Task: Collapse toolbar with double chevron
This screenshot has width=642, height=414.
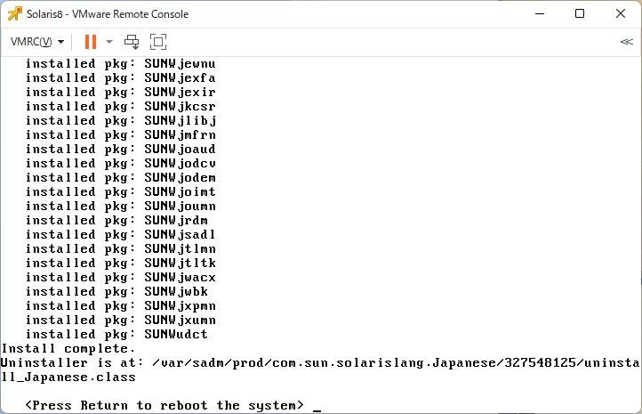Action: click(x=627, y=42)
